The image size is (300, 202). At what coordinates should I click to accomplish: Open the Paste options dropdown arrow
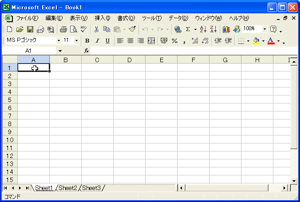[x=125, y=29]
